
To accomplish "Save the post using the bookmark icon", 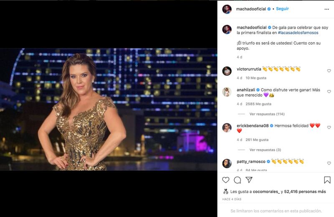I will click(x=327, y=180).
